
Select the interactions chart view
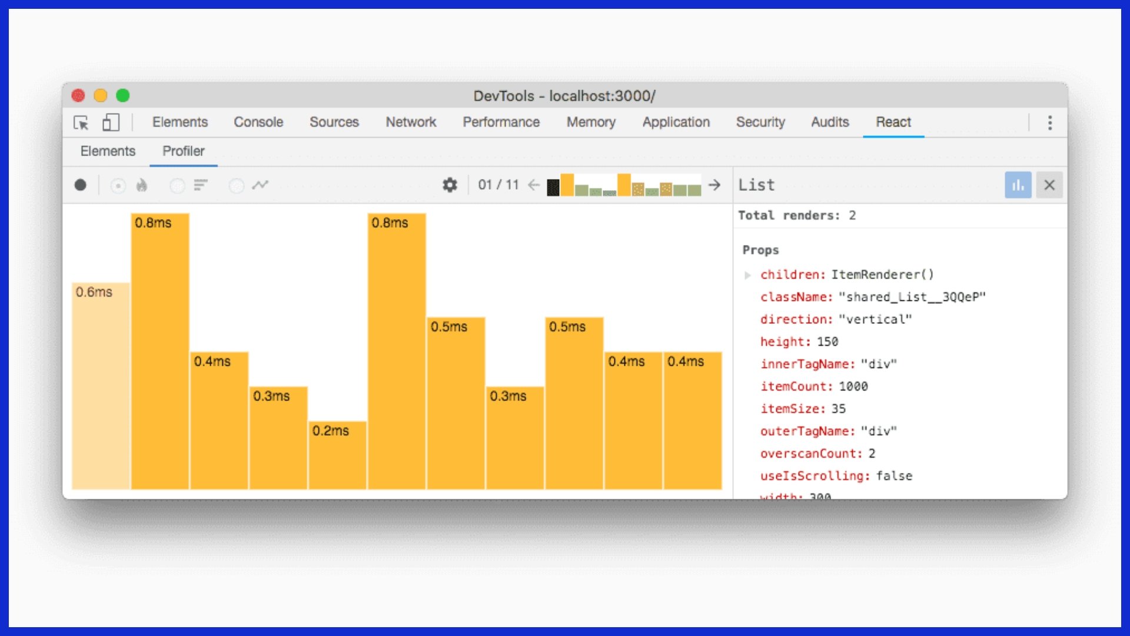260,185
